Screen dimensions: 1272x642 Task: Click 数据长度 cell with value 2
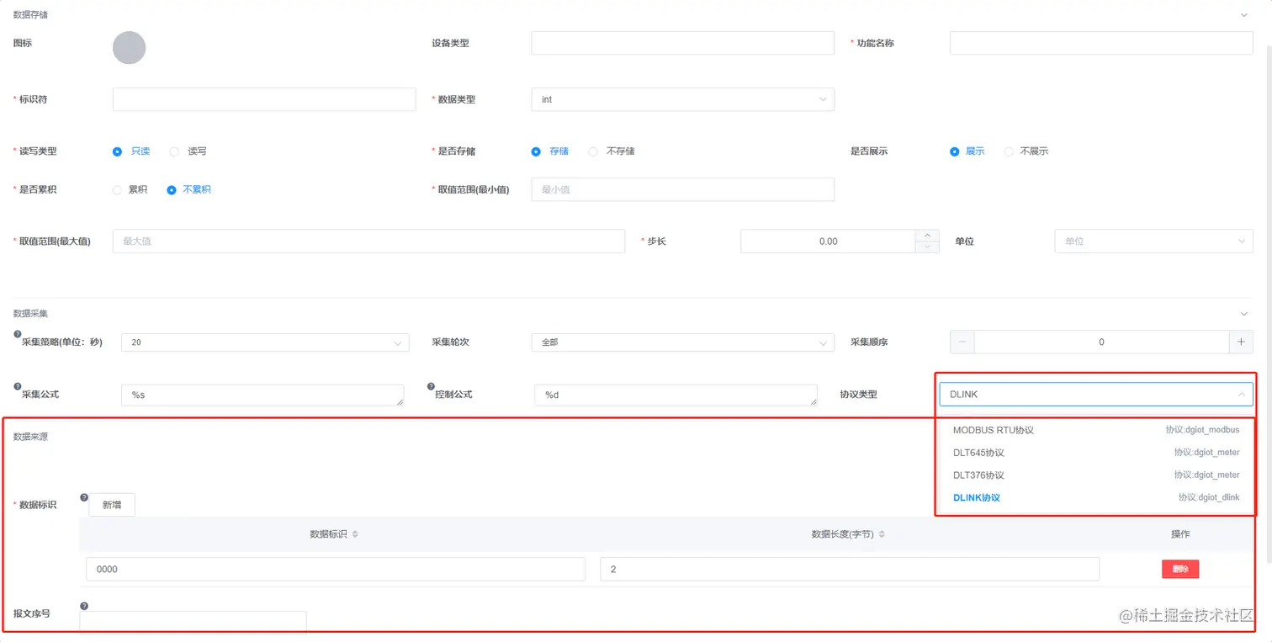(850, 569)
